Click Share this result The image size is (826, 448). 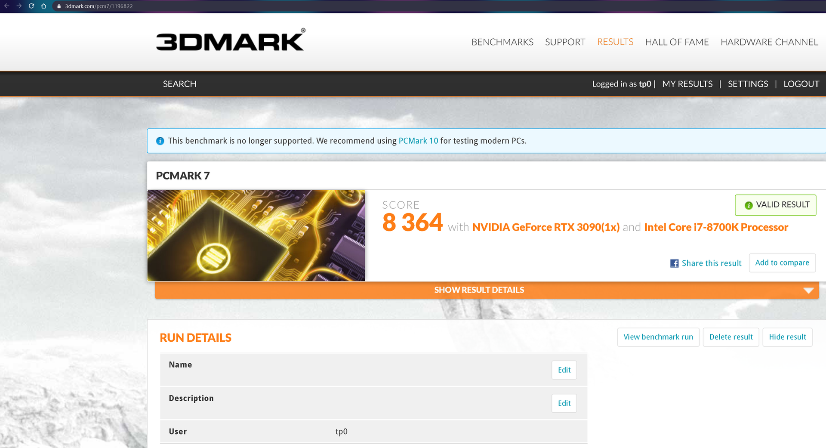712,263
